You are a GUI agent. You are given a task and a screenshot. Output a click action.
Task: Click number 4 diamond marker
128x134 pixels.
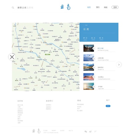pyautogui.click(x=94, y=77)
